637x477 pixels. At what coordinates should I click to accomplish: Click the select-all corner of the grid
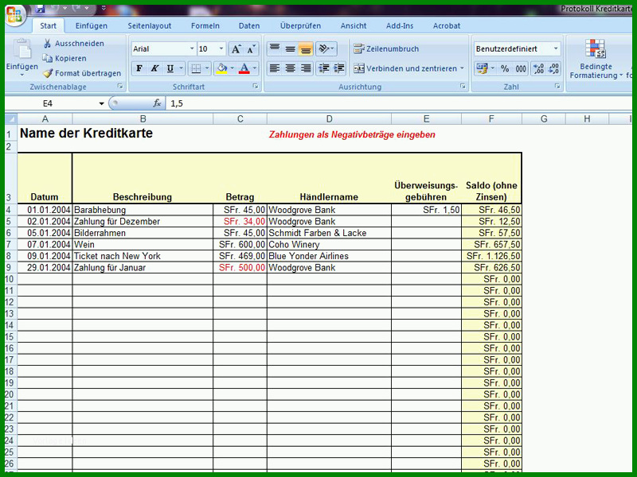click(x=11, y=118)
